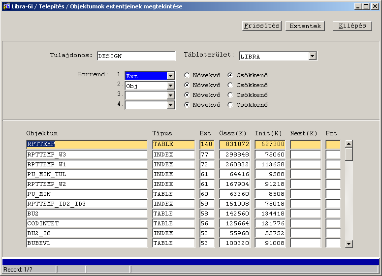The height and width of the screenshot is (276, 382).
Task: Click the Össz(K) value 298848
Action: pos(235,154)
